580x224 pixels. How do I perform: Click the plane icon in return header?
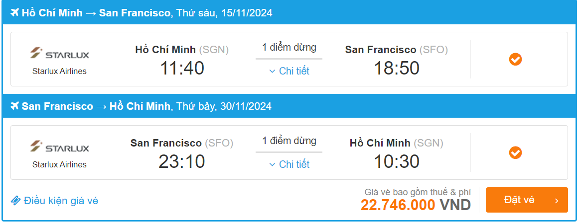coord(14,106)
